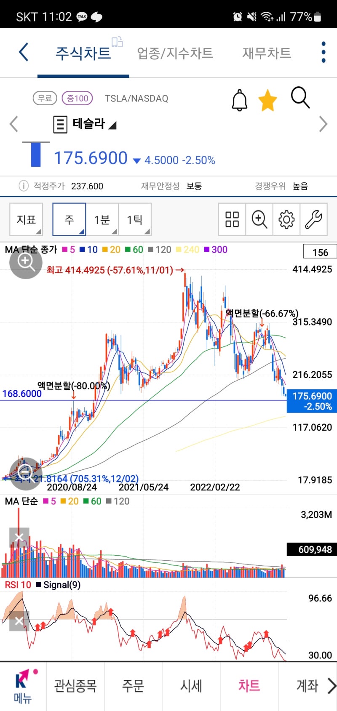Tap the green MA 60 legend in price chart
Screen dimensions: 337x711
click(x=134, y=250)
